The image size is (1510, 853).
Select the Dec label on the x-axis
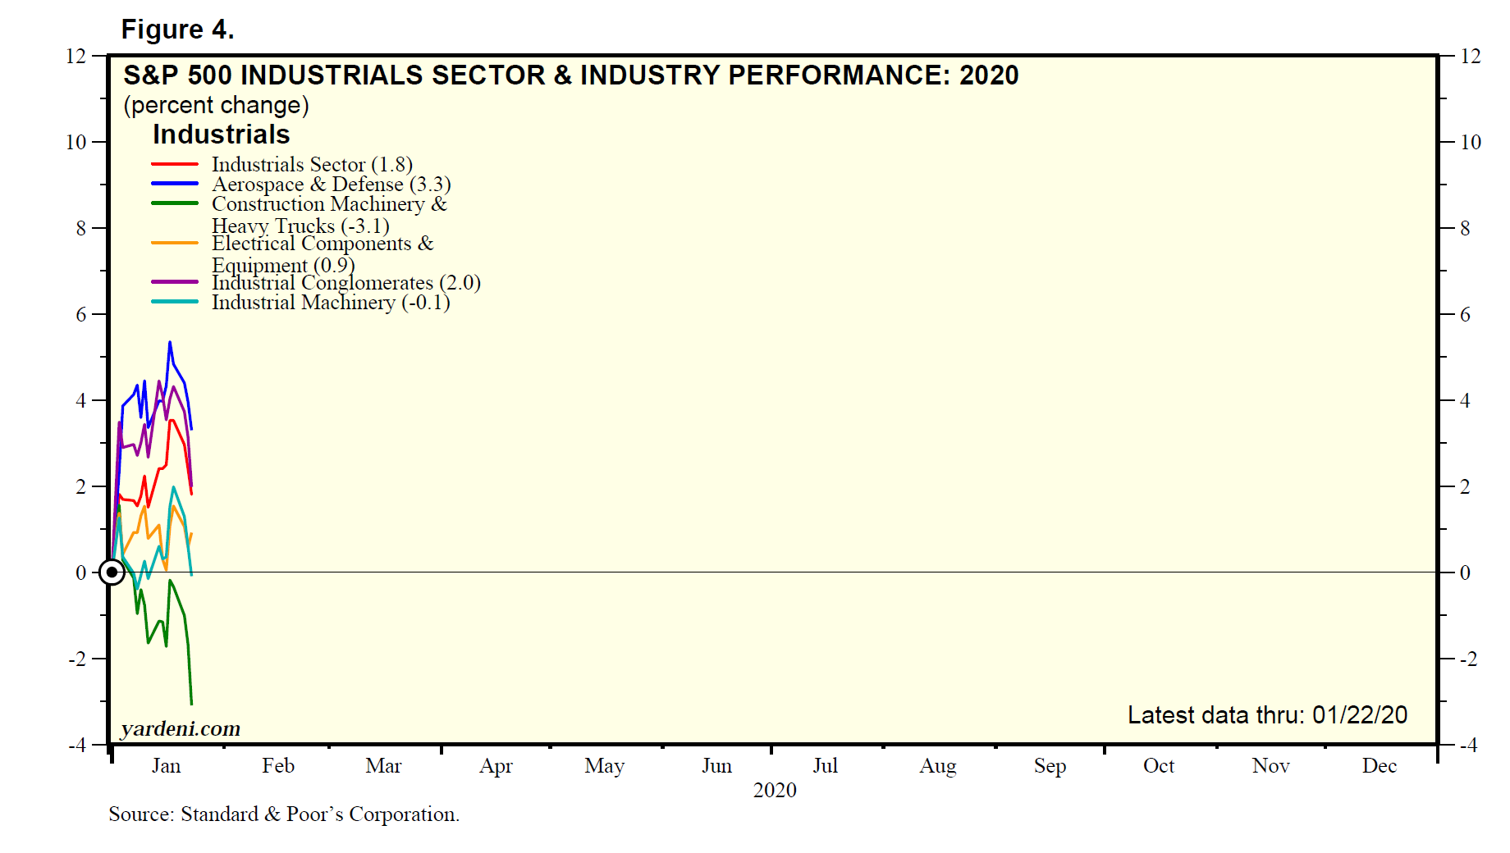(1379, 766)
